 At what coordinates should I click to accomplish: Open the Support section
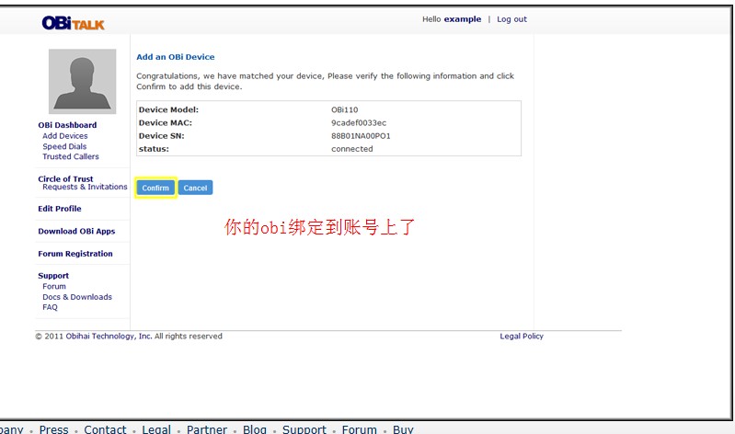(x=53, y=276)
